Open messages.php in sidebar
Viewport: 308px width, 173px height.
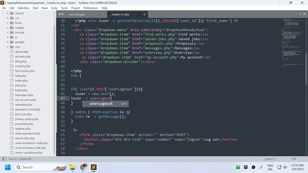coord(24,95)
